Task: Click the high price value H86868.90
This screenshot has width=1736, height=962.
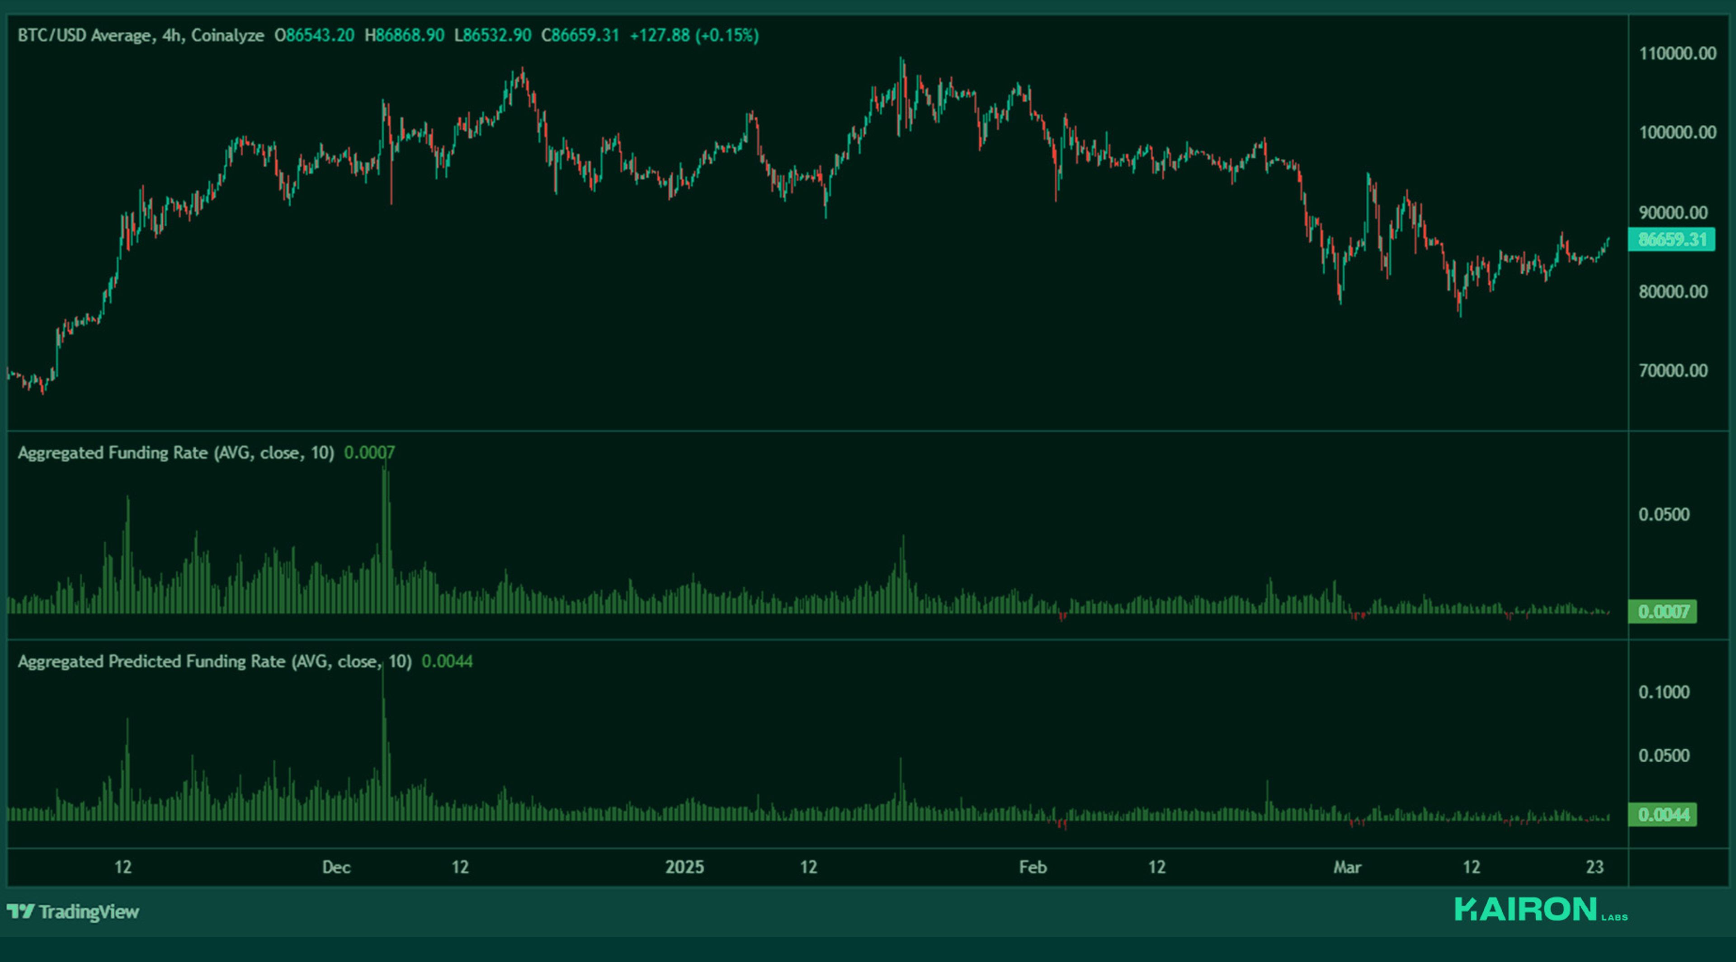Action: coord(404,36)
